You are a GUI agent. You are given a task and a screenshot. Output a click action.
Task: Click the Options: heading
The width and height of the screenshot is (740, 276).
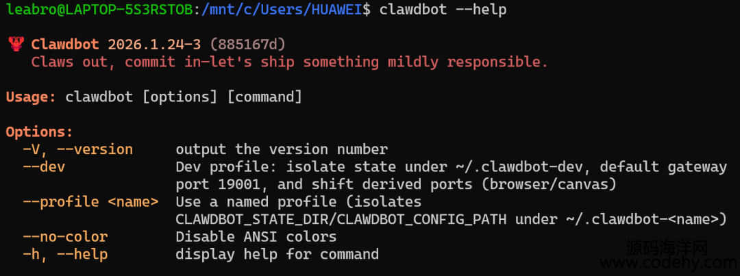point(40,132)
